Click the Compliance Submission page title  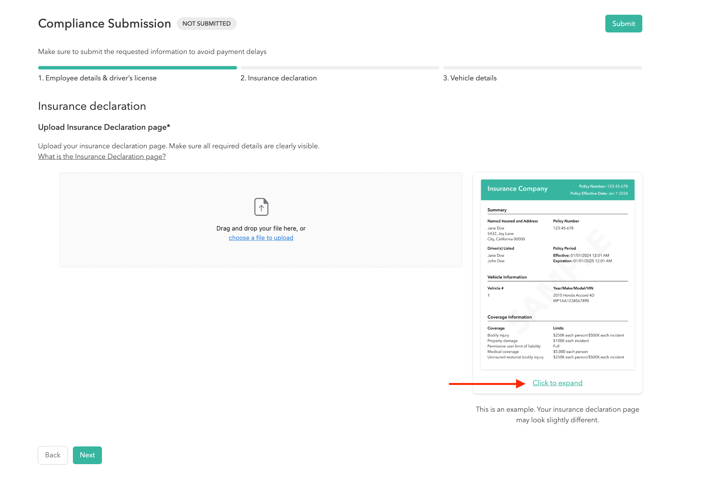(x=105, y=23)
